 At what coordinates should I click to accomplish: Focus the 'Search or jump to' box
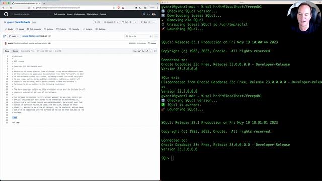click(x=31, y=14)
